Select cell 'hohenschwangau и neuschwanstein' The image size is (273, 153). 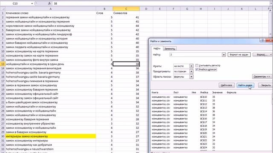50,149
